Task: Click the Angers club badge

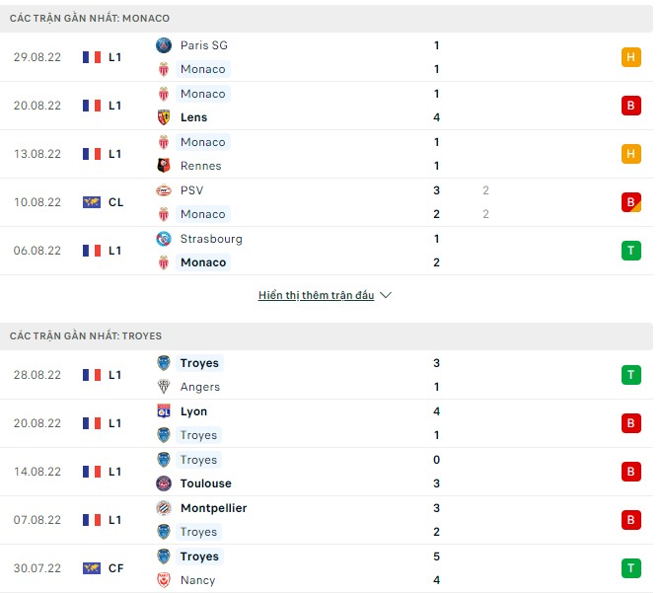Action: click(x=164, y=387)
